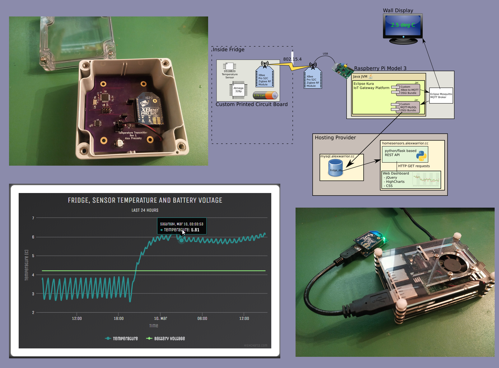This screenshot has width=499, height=368.
Task: Click the tooltip showing Temperature 5.81
Action: [182, 226]
